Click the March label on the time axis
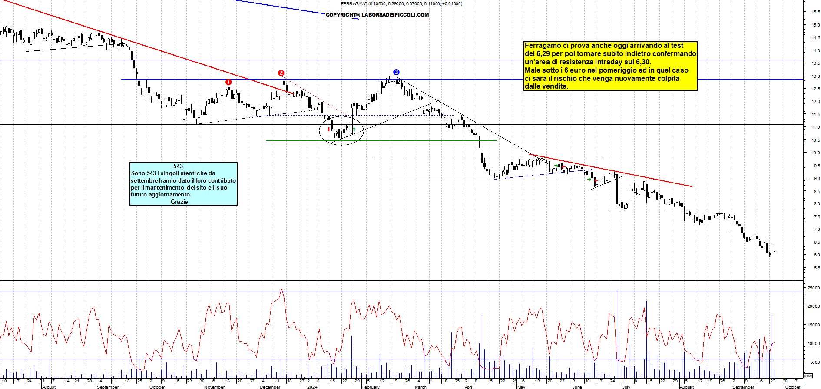This screenshot has width=821, height=389. point(420,387)
